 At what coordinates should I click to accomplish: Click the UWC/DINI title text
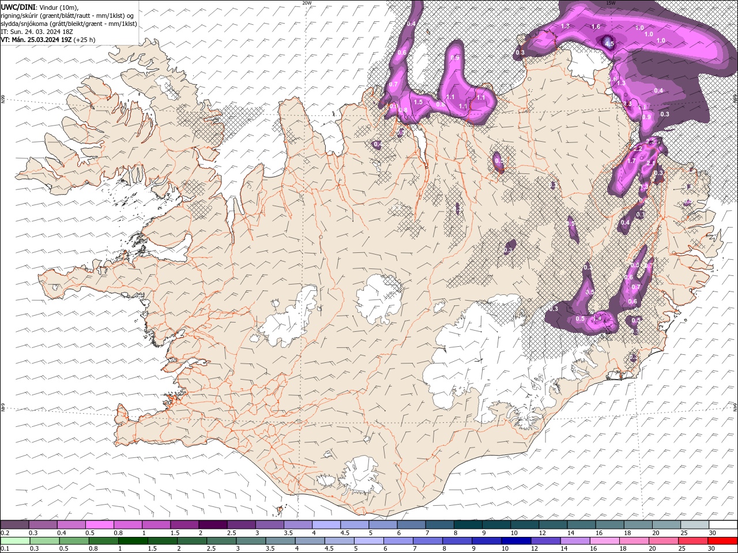(18, 6)
